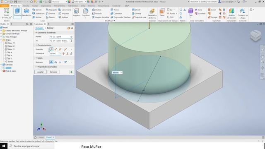Image resolution: width=265 pixels, height=149 pixels.
Task: Pick the Rosca thread tool
Action: (x=115, y=10)
